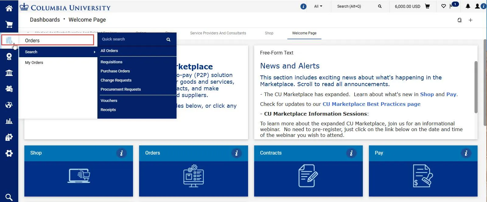Click the top bar info icon
487x202 pixels.
click(x=303, y=6)
